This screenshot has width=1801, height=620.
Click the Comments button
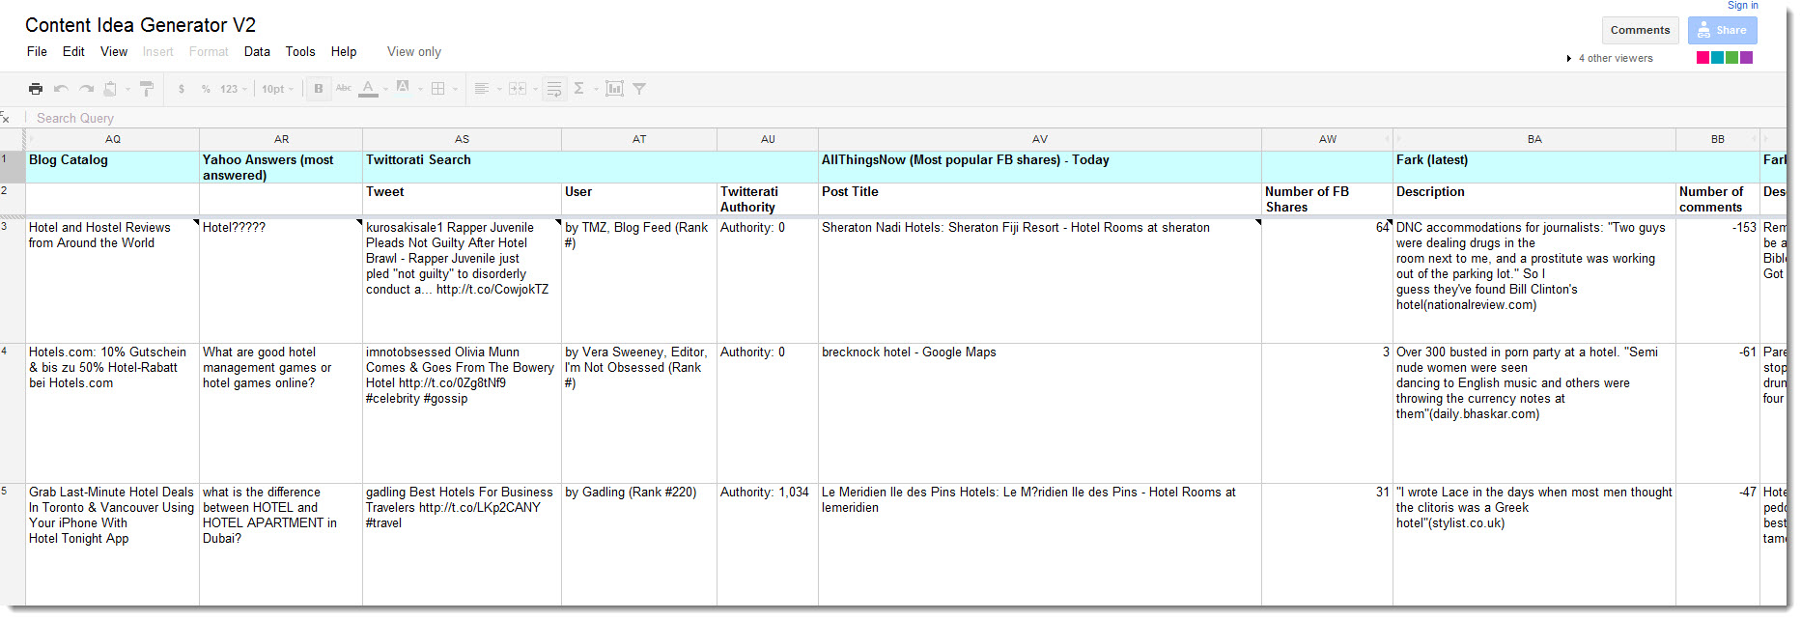point(1640,30)
